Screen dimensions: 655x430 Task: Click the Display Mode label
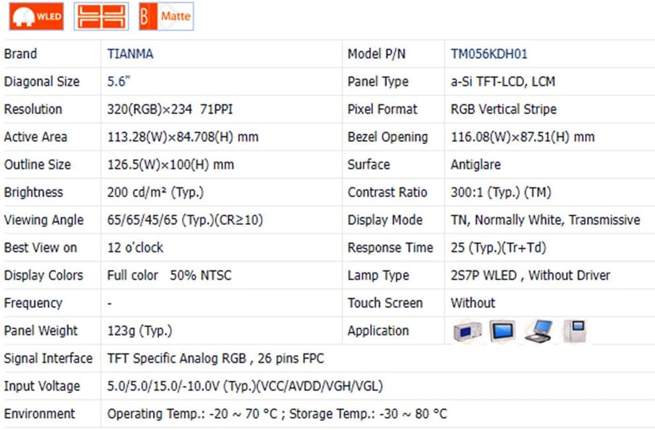385,220
